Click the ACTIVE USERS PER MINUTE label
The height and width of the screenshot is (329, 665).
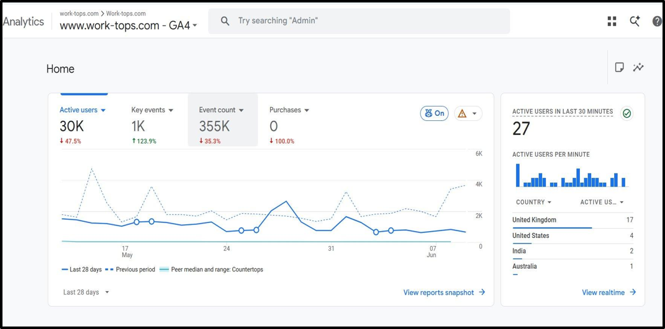[x=551, y=154]
